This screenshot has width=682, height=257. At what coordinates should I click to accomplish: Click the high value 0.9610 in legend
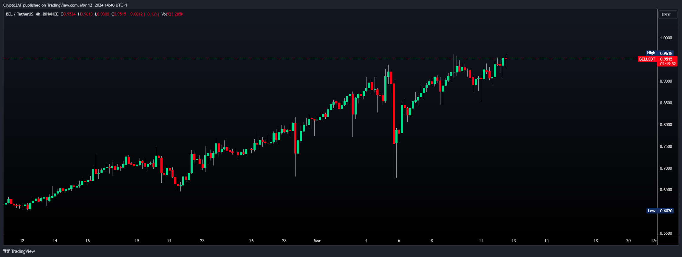86,14
